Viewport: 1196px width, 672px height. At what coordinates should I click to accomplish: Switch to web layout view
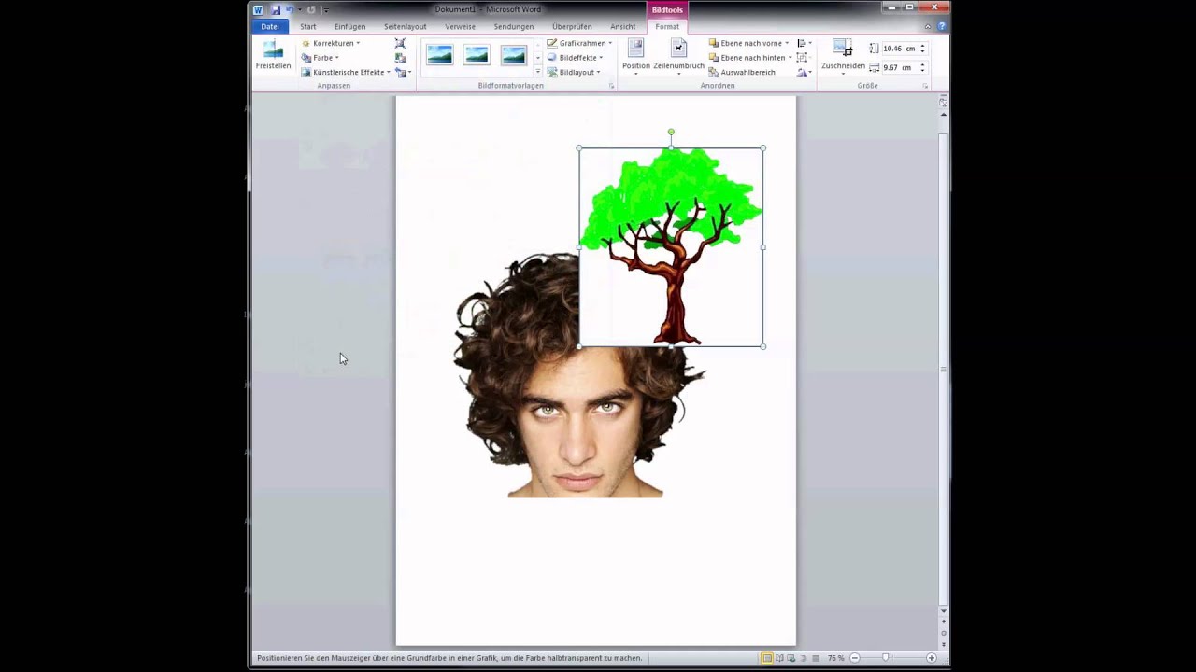(791, 658)
